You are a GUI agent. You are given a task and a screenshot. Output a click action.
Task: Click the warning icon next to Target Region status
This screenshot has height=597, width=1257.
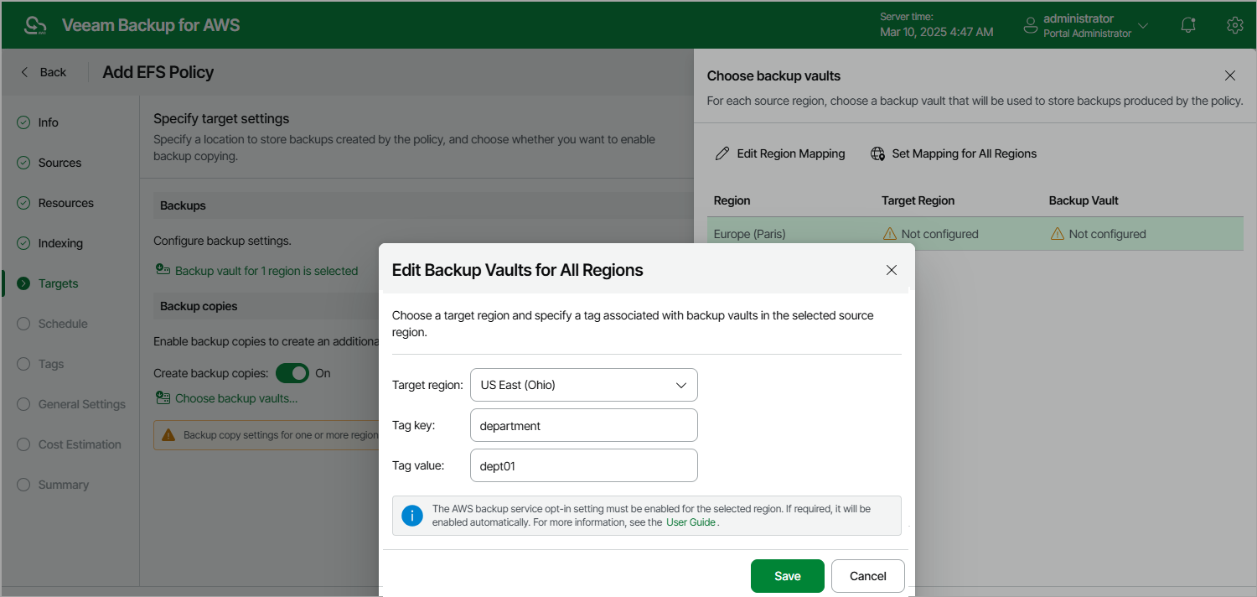tap(890, 234)
